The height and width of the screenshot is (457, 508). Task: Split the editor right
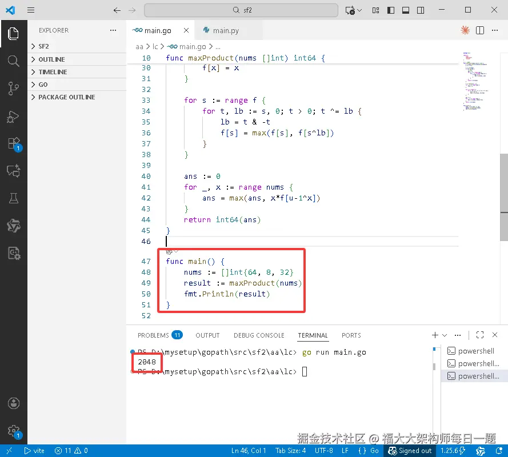[x=480, y=30]
